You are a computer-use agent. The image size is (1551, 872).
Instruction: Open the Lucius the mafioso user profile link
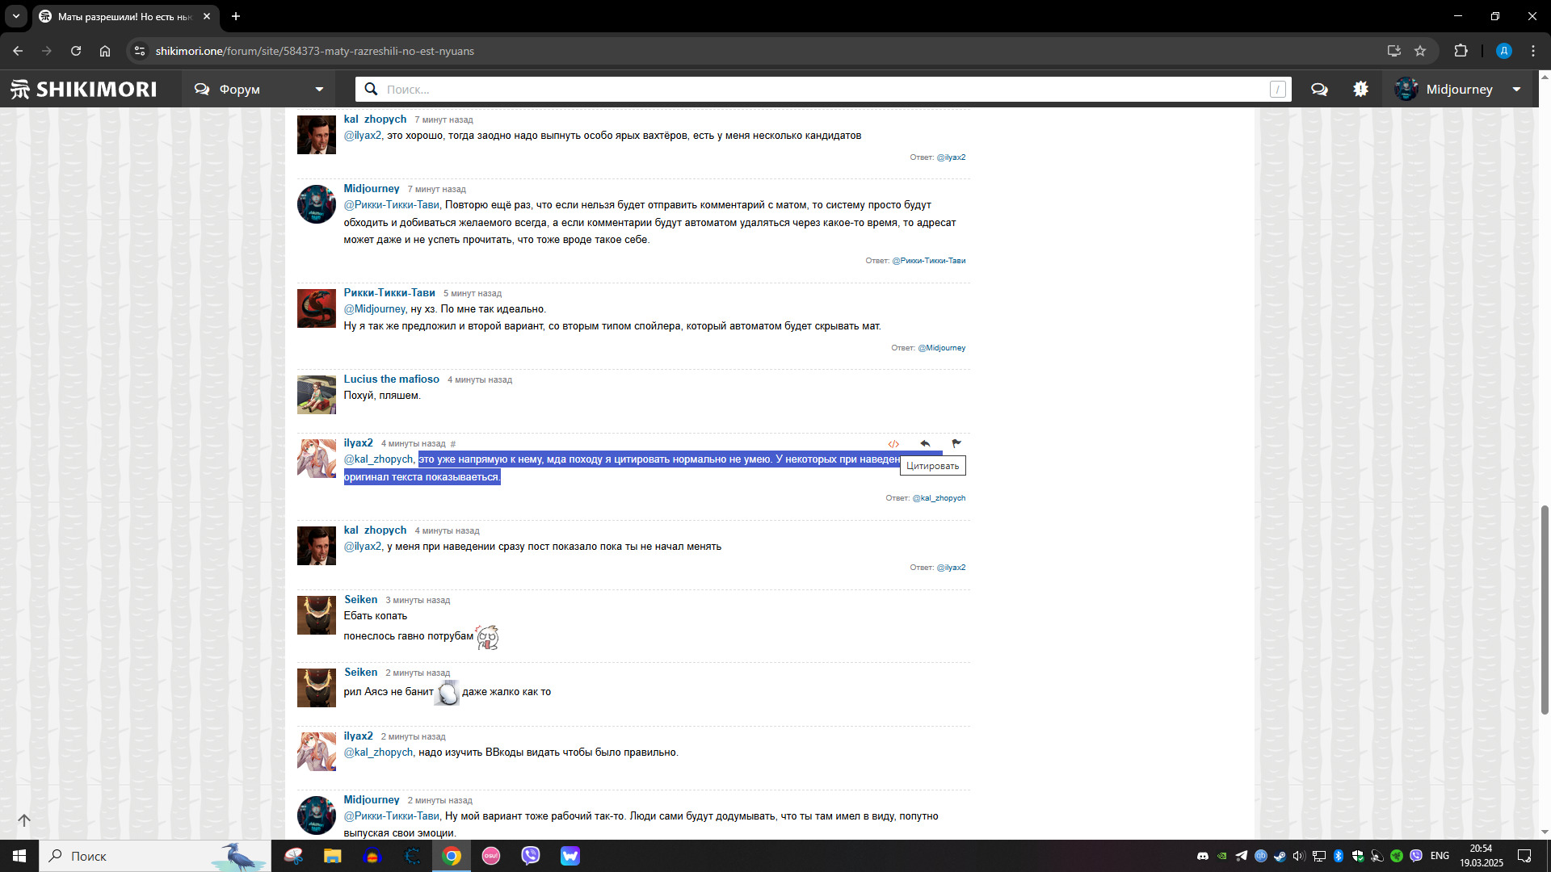pos(391,379)
